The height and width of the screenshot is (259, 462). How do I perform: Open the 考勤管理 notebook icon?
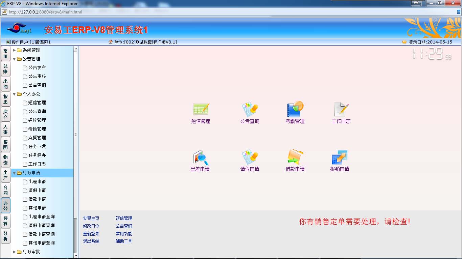coord(295,109)
